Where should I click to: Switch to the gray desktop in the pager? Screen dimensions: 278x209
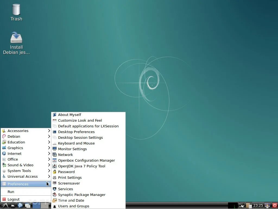(45, 206)
